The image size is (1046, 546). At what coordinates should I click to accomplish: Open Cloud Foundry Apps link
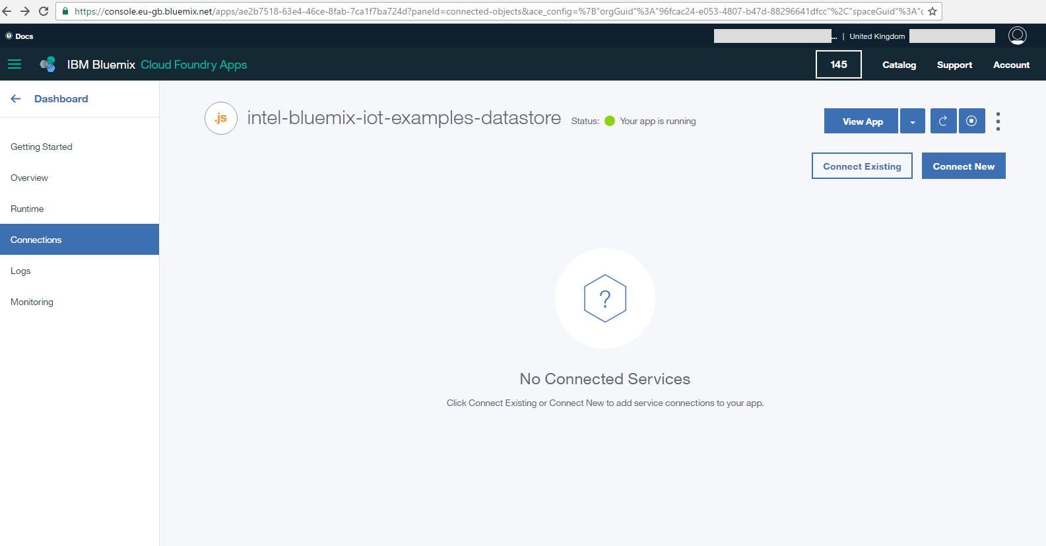(x=194, y=65)
